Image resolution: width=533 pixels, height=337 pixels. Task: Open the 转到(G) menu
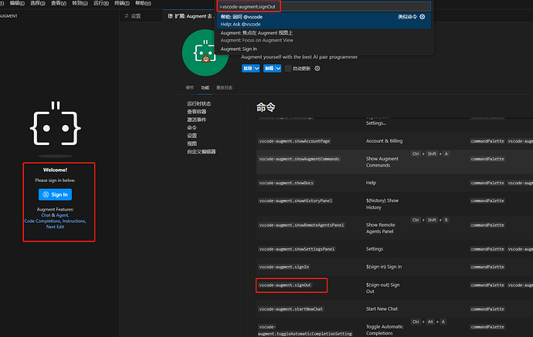[80, 3]
